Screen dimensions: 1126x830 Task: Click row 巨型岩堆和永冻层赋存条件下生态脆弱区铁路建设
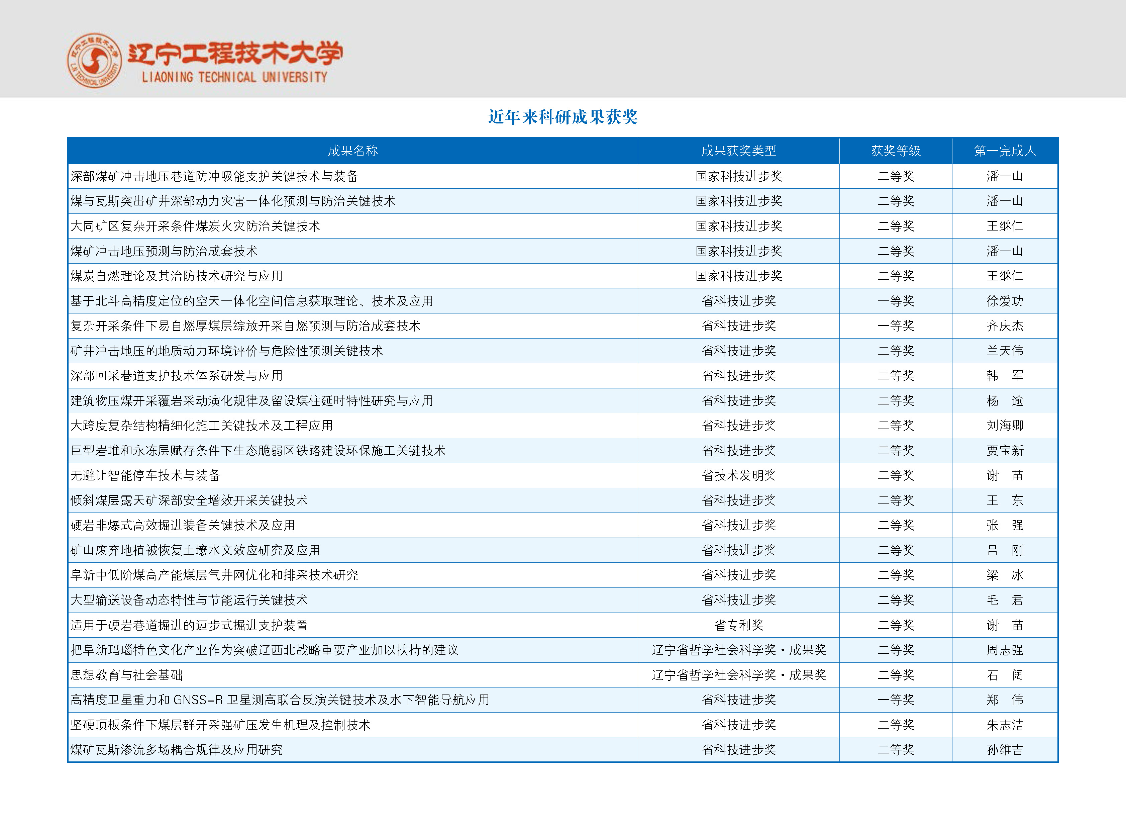(x=562, y=451)
